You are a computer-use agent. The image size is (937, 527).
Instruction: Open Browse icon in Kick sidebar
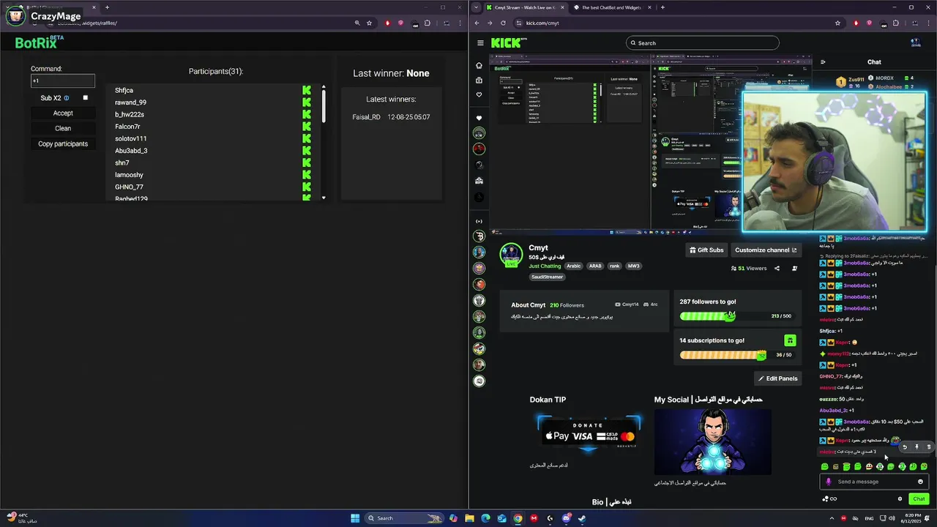(x=479, y=80)
